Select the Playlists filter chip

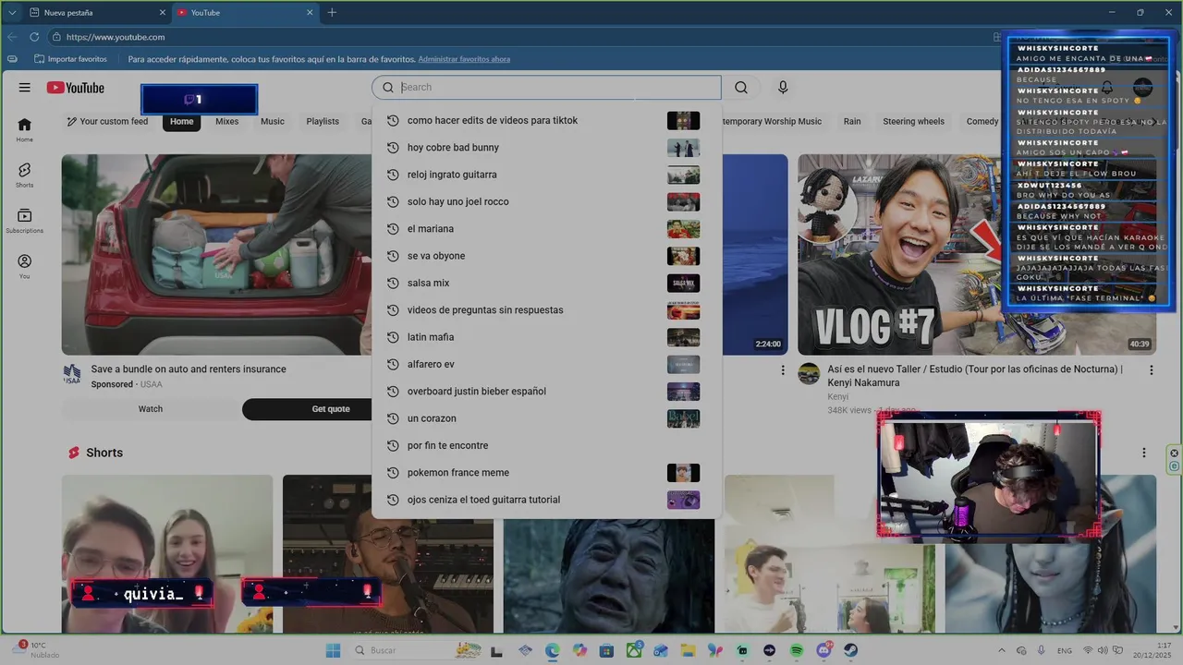pos(323,122)
